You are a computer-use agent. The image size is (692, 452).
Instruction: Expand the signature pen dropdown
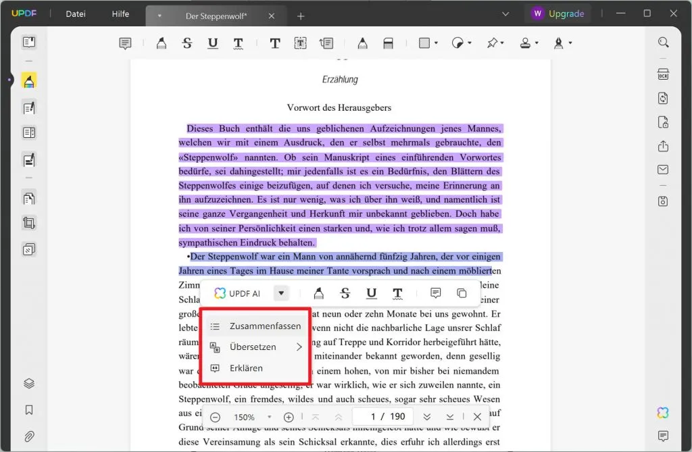(570, 43)
